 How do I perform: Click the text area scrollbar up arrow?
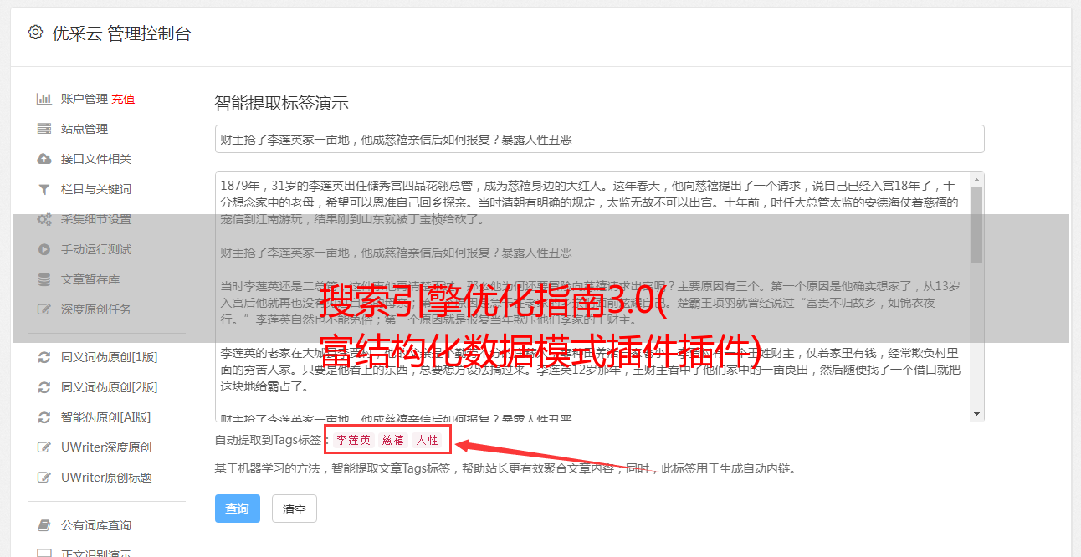(x=976, y=180)
